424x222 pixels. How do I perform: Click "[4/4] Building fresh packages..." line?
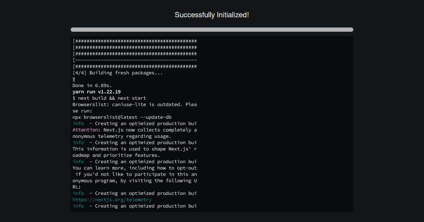(118, 73)
